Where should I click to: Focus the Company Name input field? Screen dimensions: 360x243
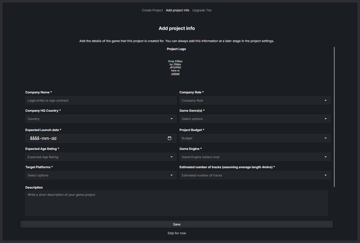pos(101,100)
